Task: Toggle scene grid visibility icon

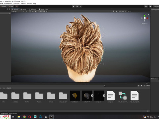Action: [x=44, y=11]
